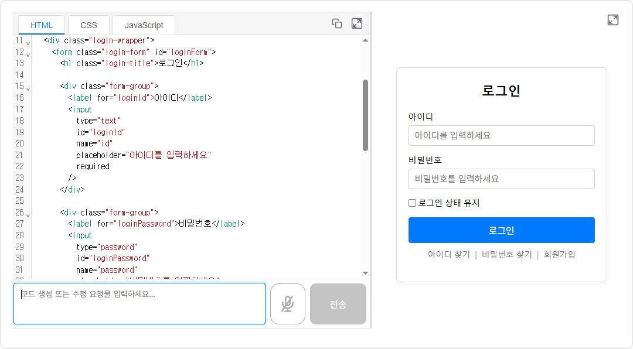Fold the form-group div at line 26

28,215
